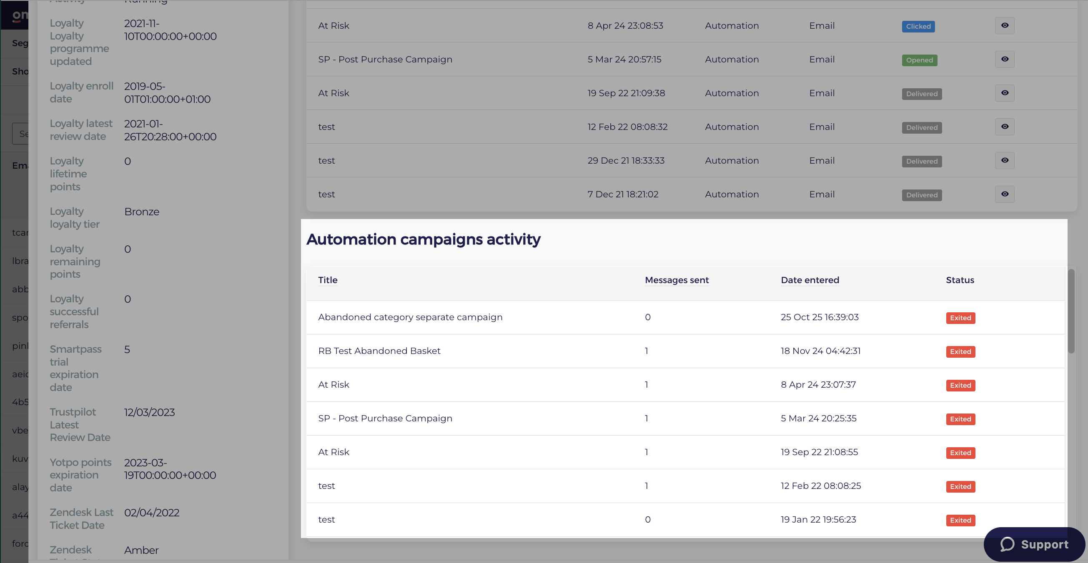This screenshot has width=1088, height=563.
Task: Open RB Test Abandoned Basket row
Action: [x=685, y=351]
